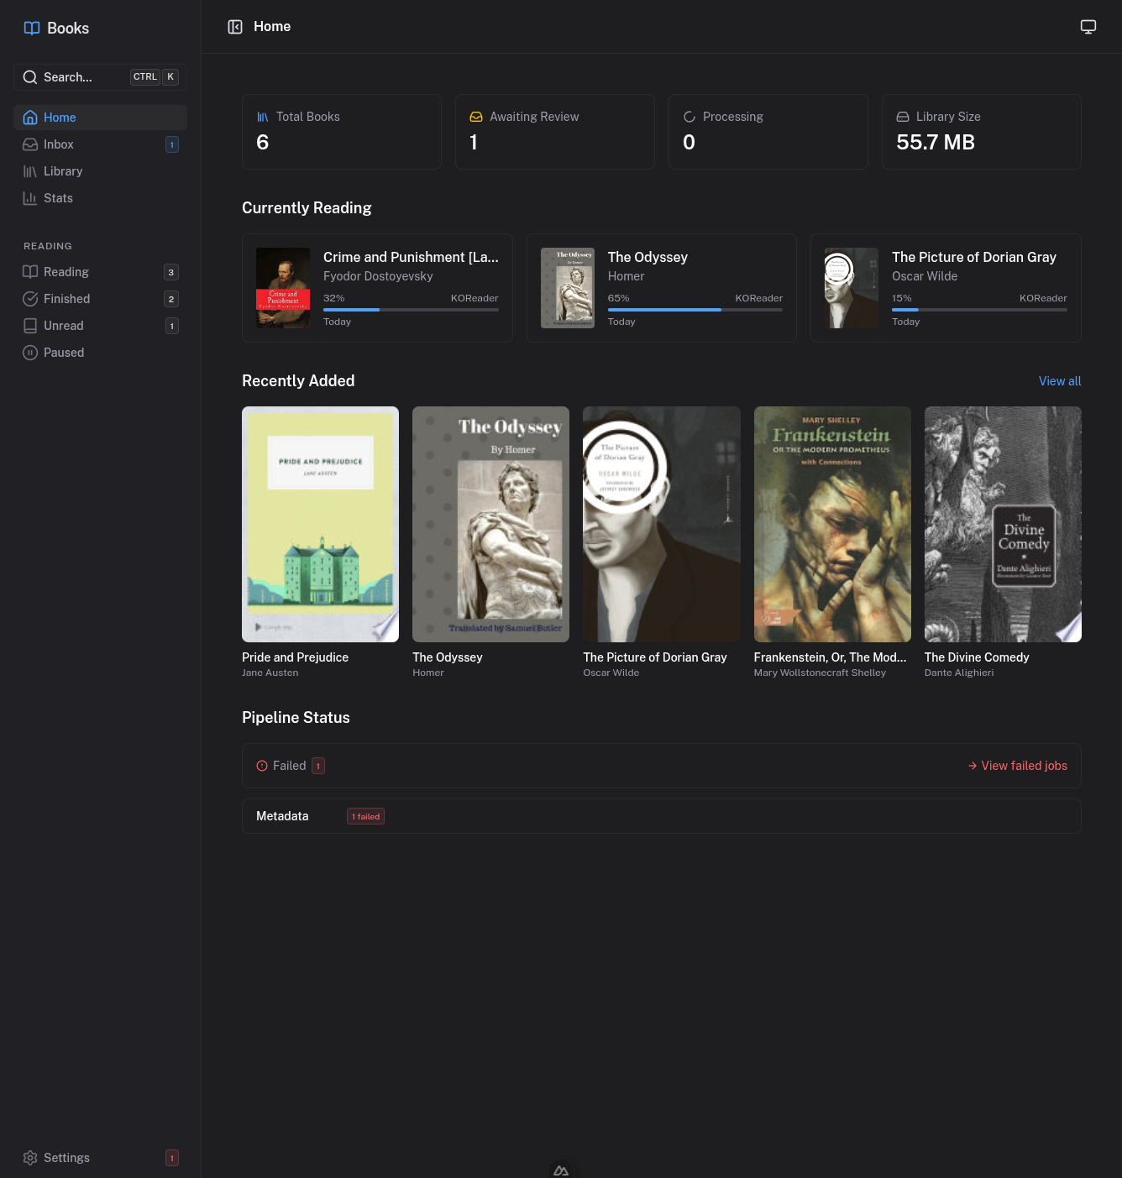Show the Reading books list
This screenshot has height=1178, width=1122.
[66, 272]
